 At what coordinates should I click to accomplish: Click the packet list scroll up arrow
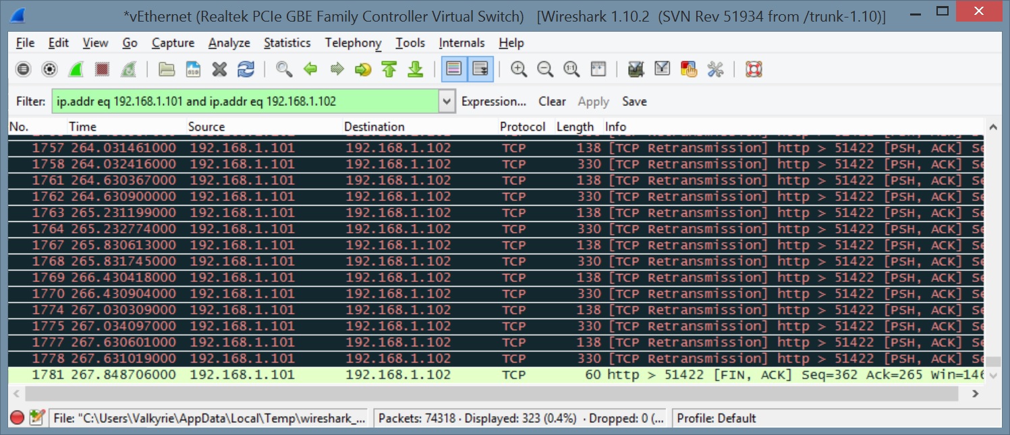pyautogui.click(x=992, y=127)
